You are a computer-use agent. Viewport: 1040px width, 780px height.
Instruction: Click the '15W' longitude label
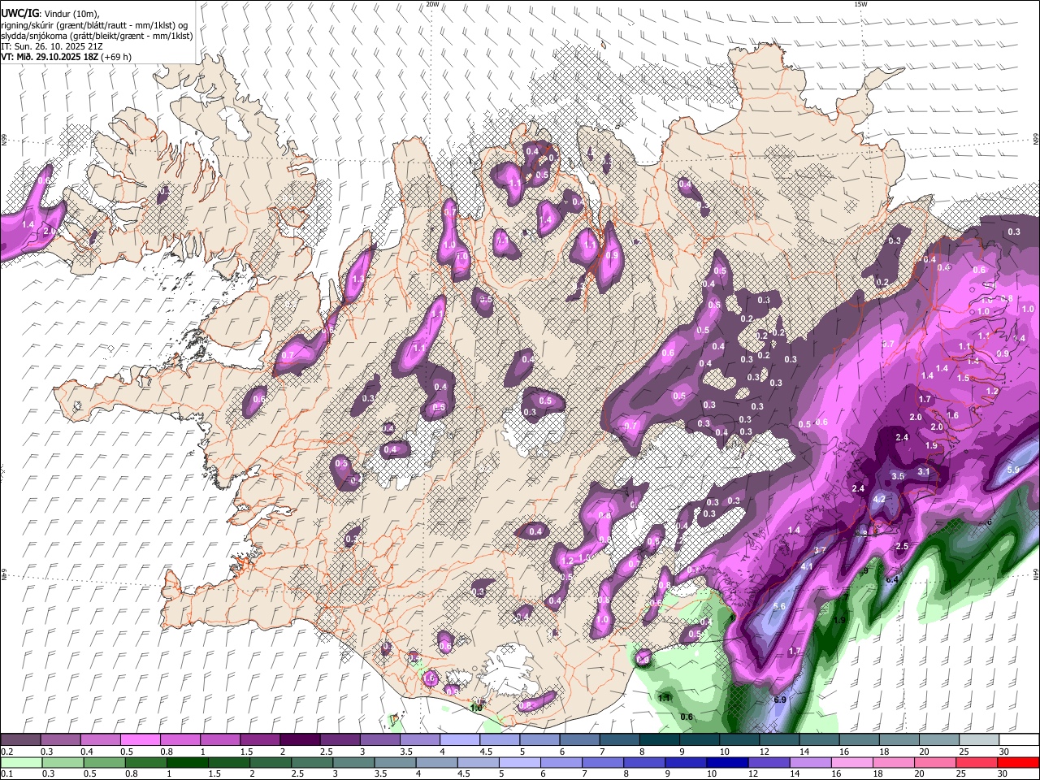click(860, 4)
